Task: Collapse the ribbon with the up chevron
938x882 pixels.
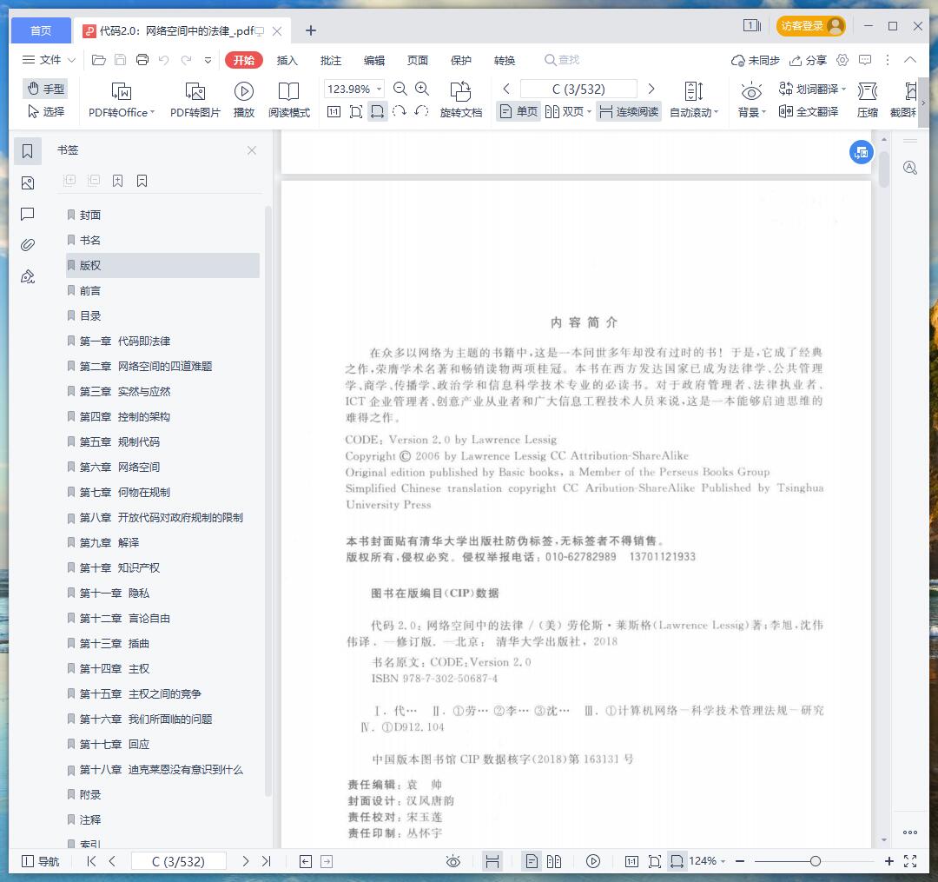Action: pyautogui.click(x=910, y=60)
